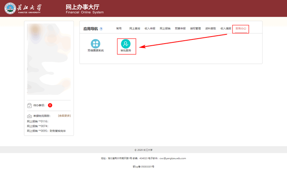Open the 授权管理 tab
The height and width of the screenshot is (169, 287).
[x=195, y=29]
